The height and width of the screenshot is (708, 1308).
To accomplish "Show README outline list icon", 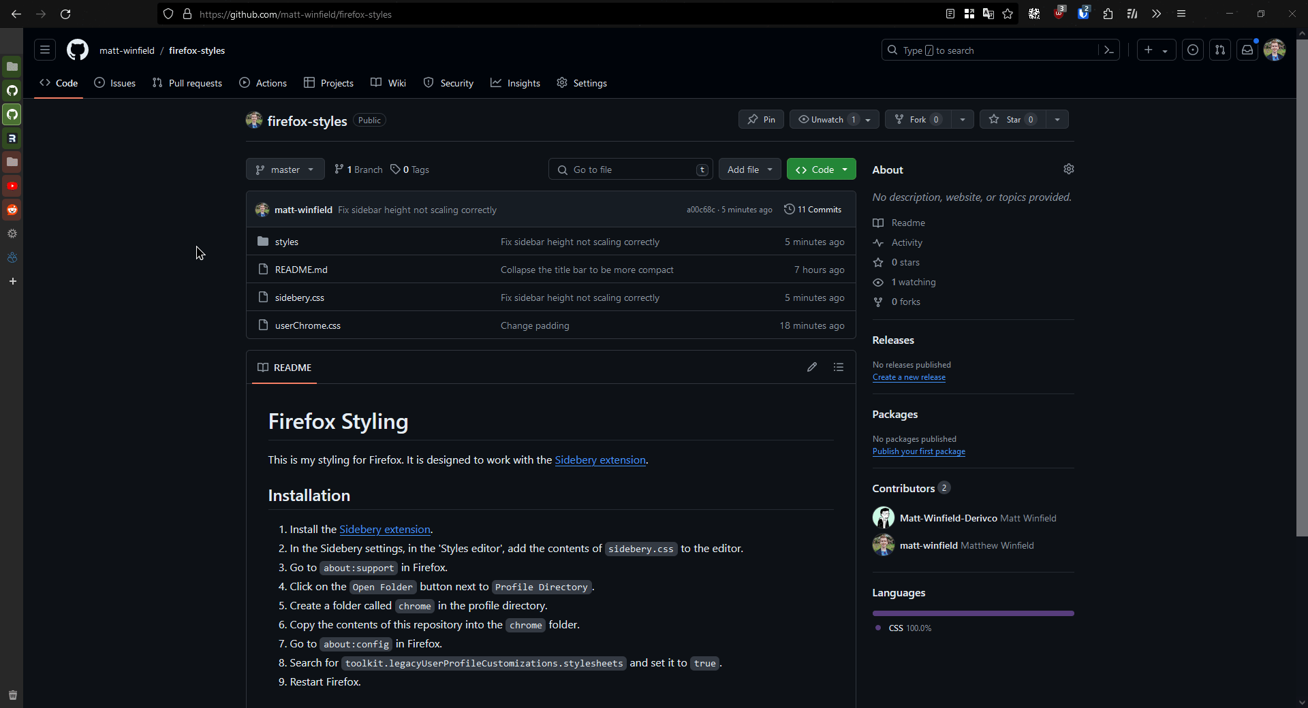I will pyautogui.click(x=839, y=367).
